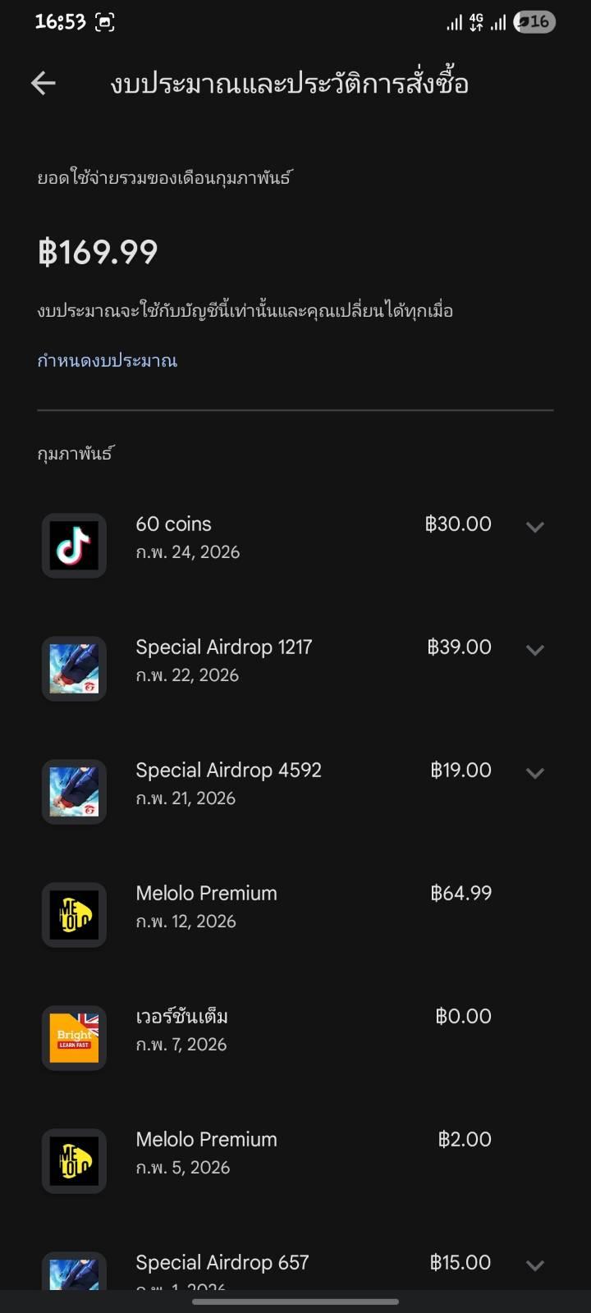Expand the 60 coins purchase details
591x1313 pixels.
(x=535, y=527)
